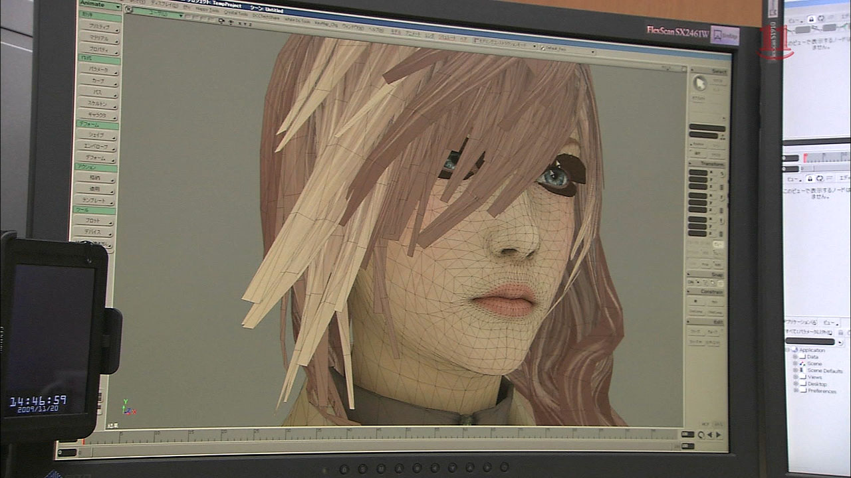Open the カーブ menu button
851x478 pixels.
tap(100, 80)
